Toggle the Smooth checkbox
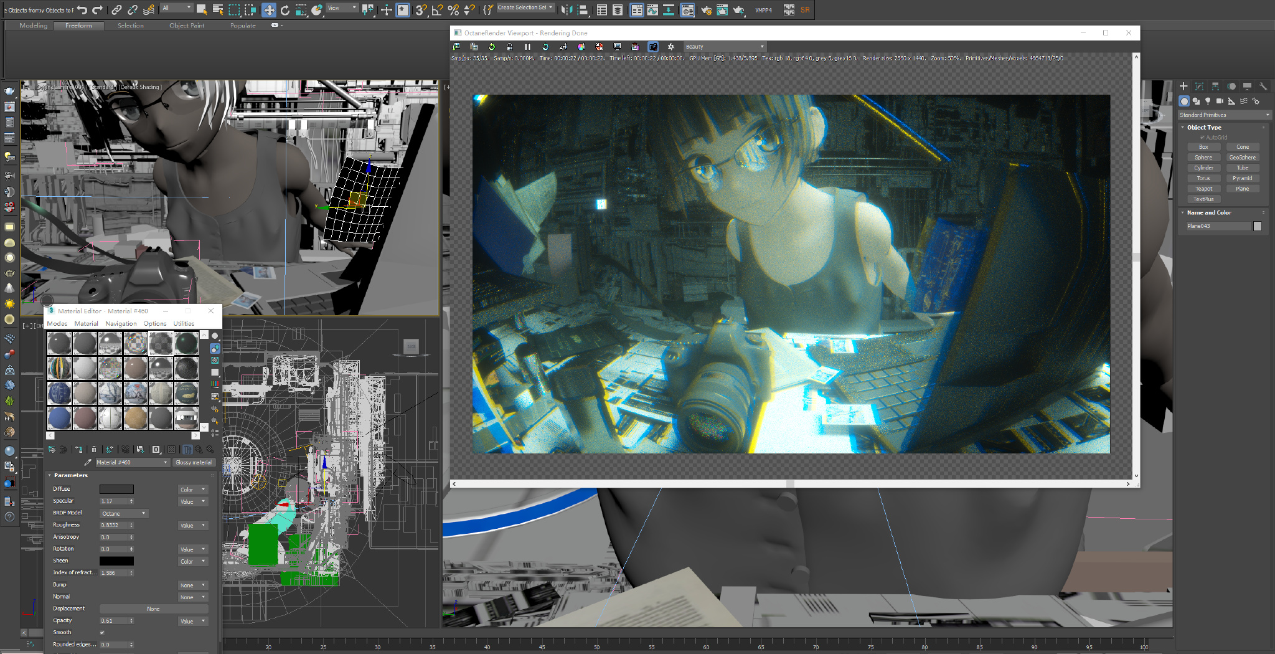The image size is (1275, 654). pos(102,633)
